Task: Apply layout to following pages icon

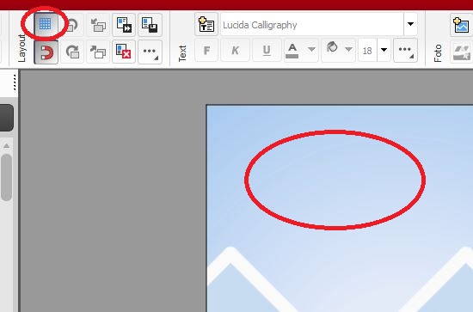Action: click(x=124, y=25)
